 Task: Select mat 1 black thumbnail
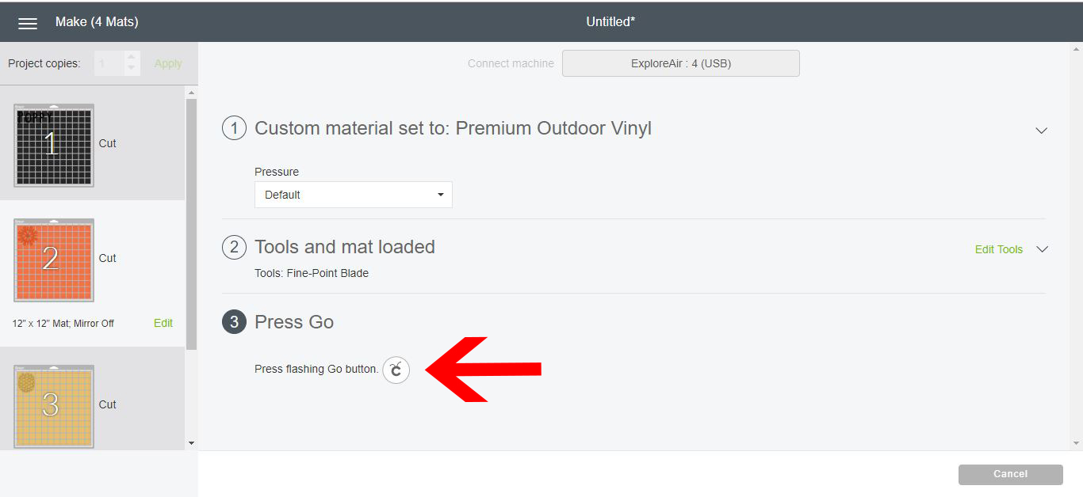[x=54, y=145]
